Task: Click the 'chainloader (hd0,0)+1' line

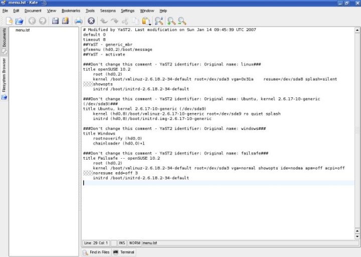Action: [119, 144]
